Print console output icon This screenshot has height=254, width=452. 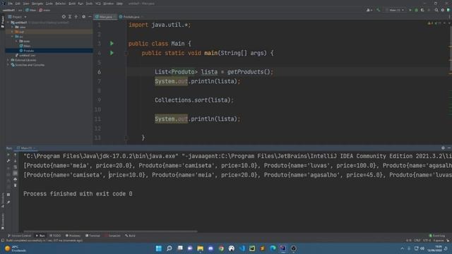[16, 179]
